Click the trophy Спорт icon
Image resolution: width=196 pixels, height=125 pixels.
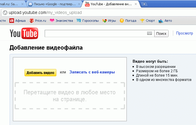pyautogui.click(x=142, y=21)
